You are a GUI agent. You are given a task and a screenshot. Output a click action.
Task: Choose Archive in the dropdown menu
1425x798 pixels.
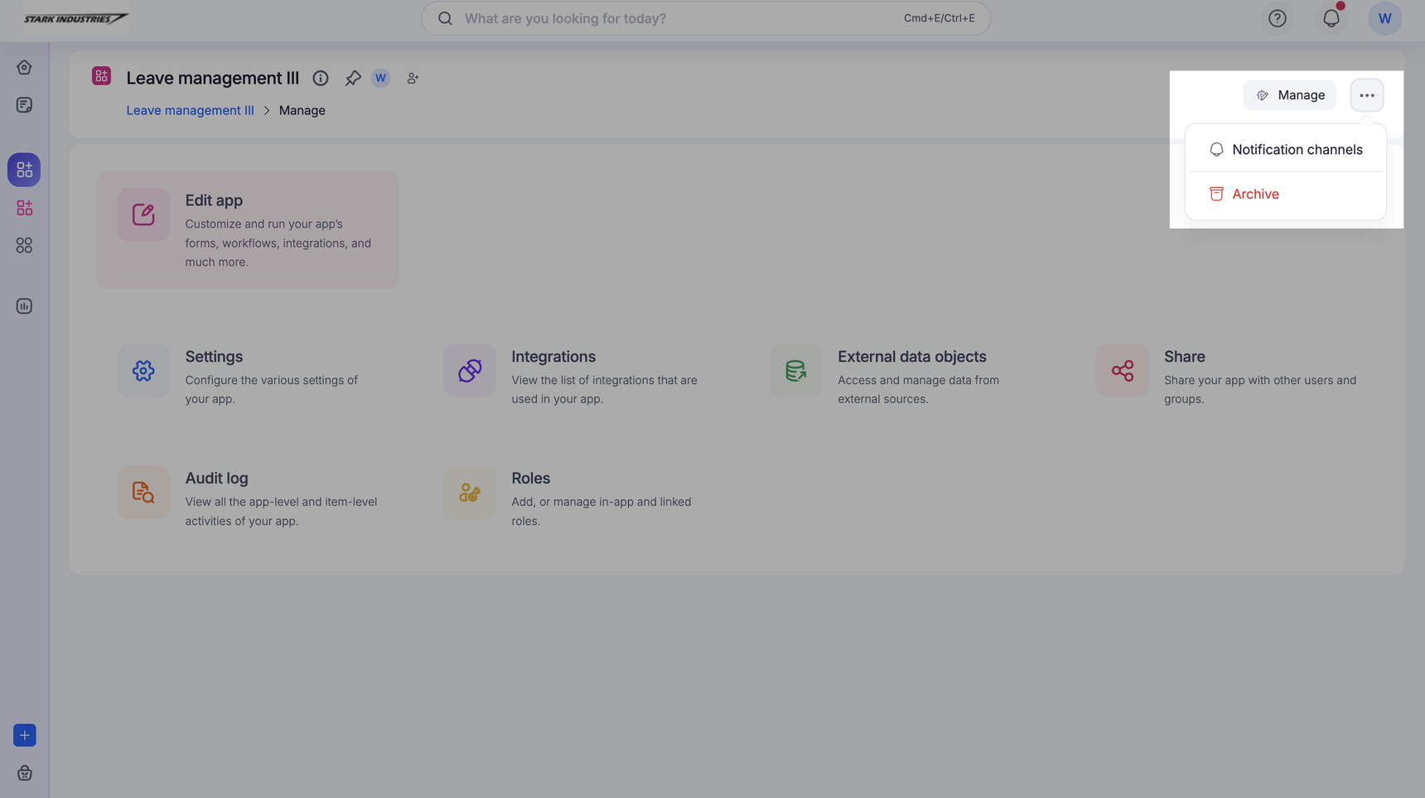point(1286,194)
